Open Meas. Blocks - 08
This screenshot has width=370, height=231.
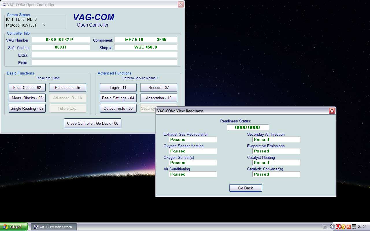[x=27, y=98]
